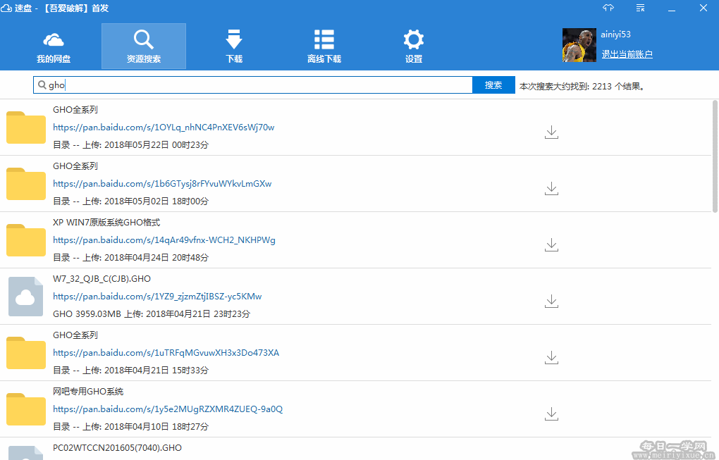Select the title 网吧专用GHO系统
719x460 pixels.
click(x=88, y=392)
